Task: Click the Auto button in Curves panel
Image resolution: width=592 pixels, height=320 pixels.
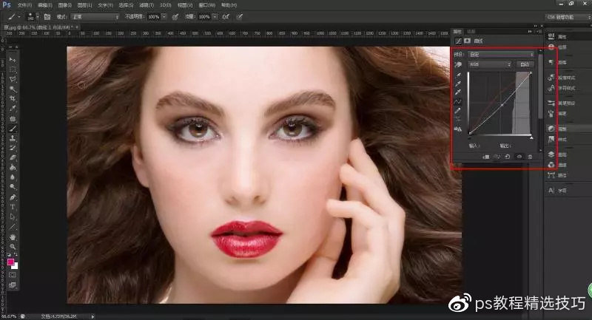Action: 525,65
